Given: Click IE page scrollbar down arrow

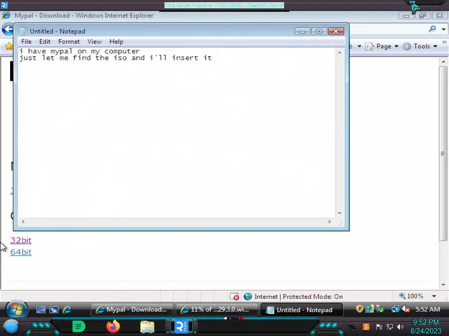Looking at the screenshot, I should click(443, 285).
